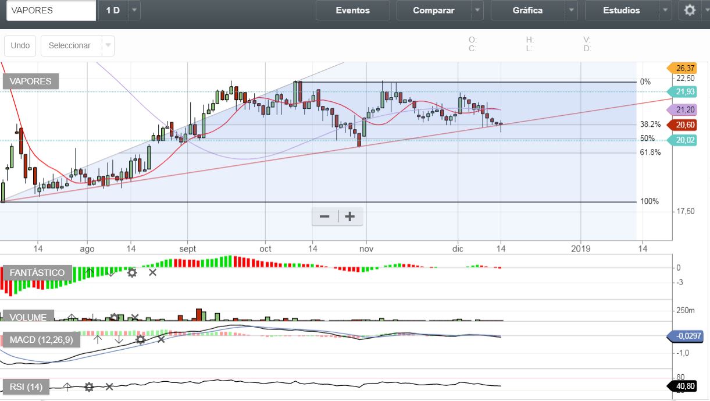The width and height of the screenshot is (710, 401).
Task: Open RSI (14) settings gear
Action: [x=88, y=386]
